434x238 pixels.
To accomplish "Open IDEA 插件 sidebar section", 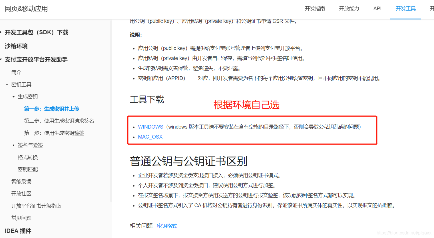I will [18, 231].
